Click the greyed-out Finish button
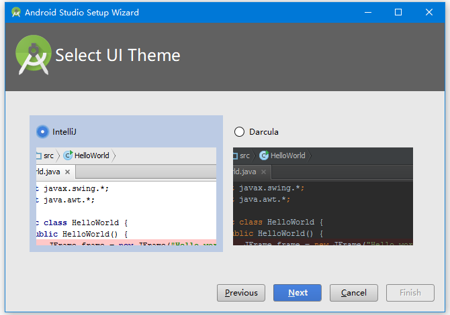Viewport: 450px width, 315px height. coord(410,293)
